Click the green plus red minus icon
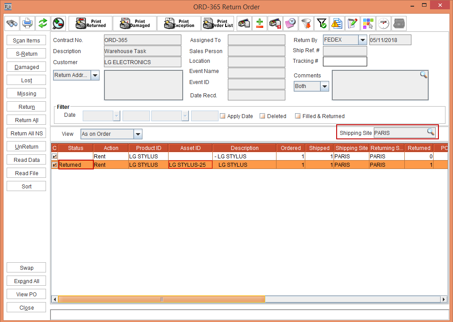This screenshot has height=322, width=453. click(x=260, y=23)
